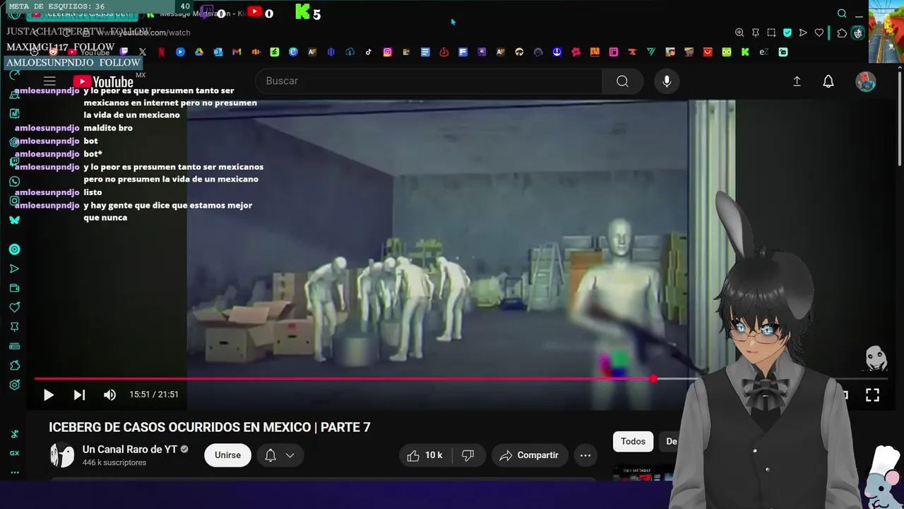Screen dimensions: 904x509
Task: Open the Netflix bookmark
Action: 162,52
